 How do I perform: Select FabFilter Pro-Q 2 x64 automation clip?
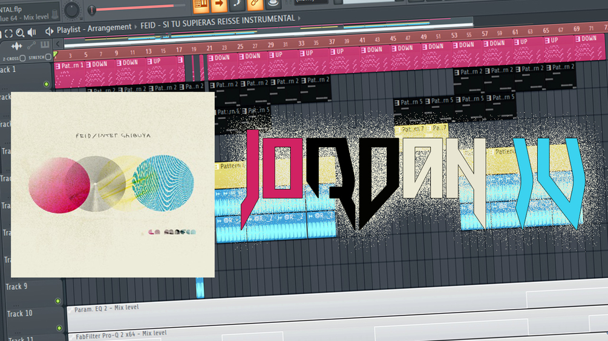coord(338,333)
